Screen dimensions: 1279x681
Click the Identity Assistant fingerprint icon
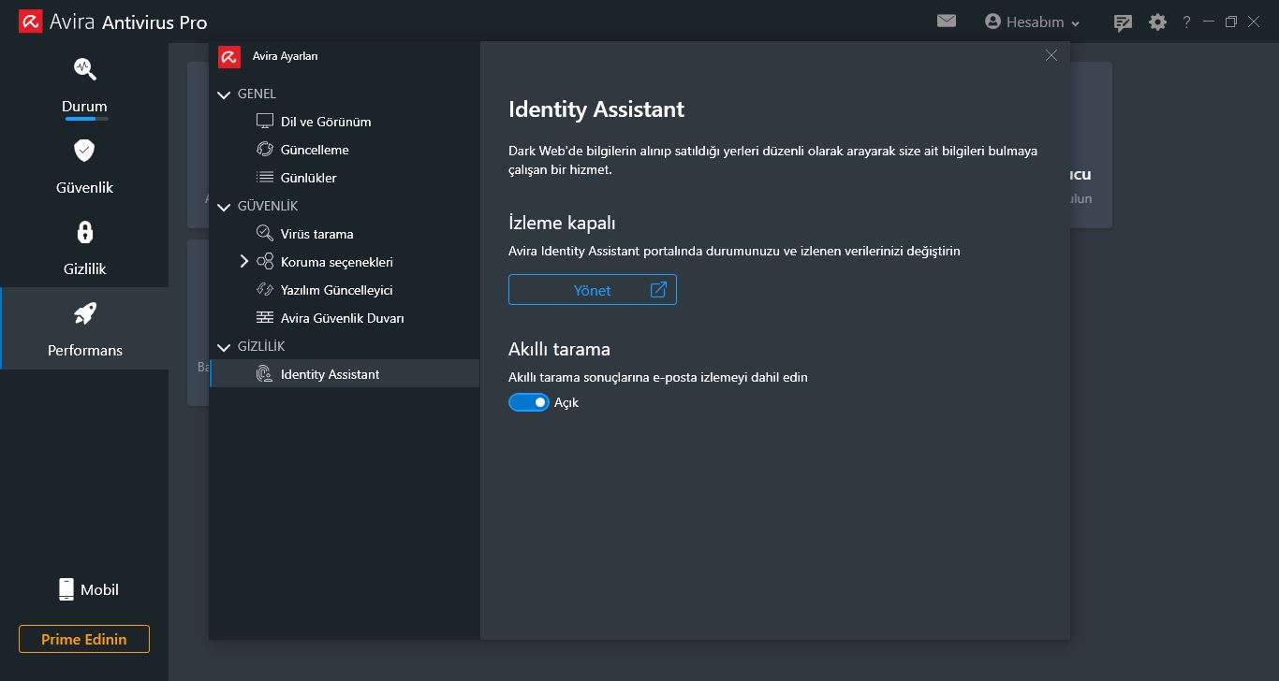[265, 374]
